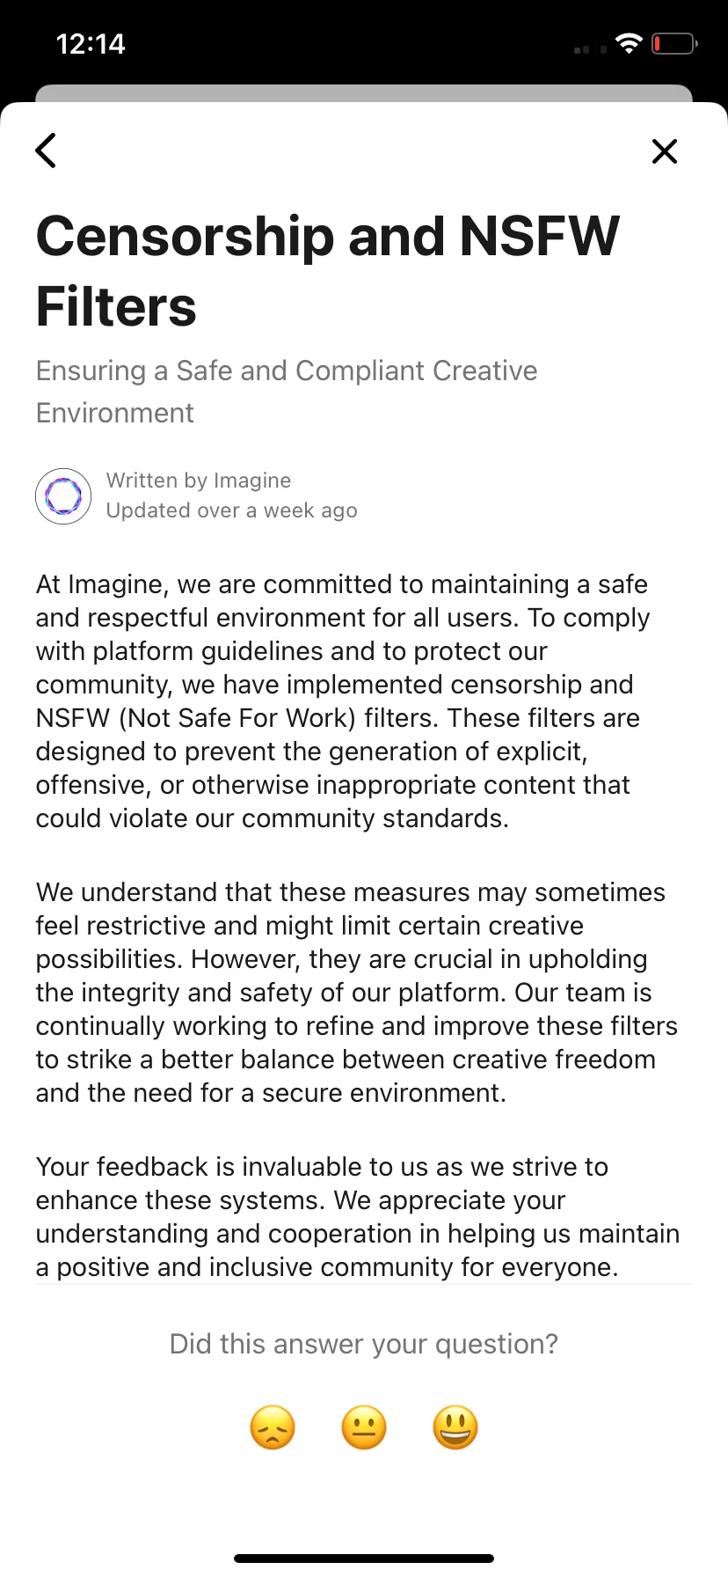Tap the 12:14 clock in status bar

(x=91, y=44)
